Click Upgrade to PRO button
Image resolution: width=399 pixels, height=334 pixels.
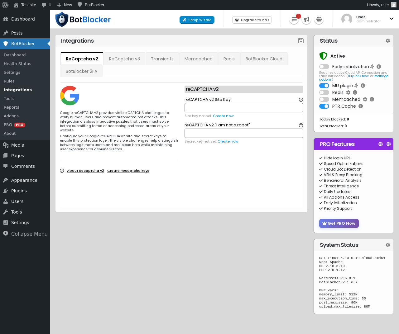click(x=252, y=20)
